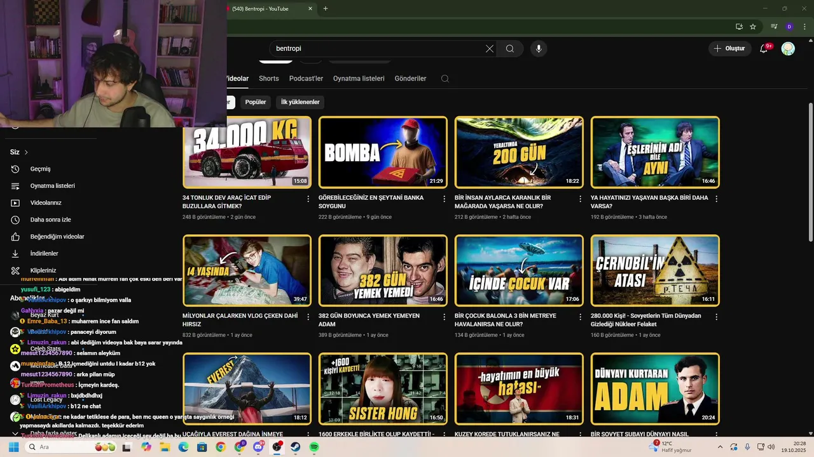Start voice search with microphone icon
Viewport: 814px width, 457px height.
539,49
